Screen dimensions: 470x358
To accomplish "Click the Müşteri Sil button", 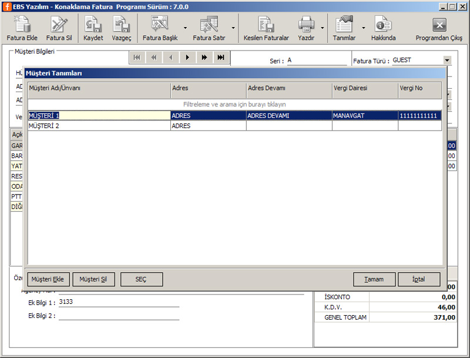I will [x=93, y=279].
